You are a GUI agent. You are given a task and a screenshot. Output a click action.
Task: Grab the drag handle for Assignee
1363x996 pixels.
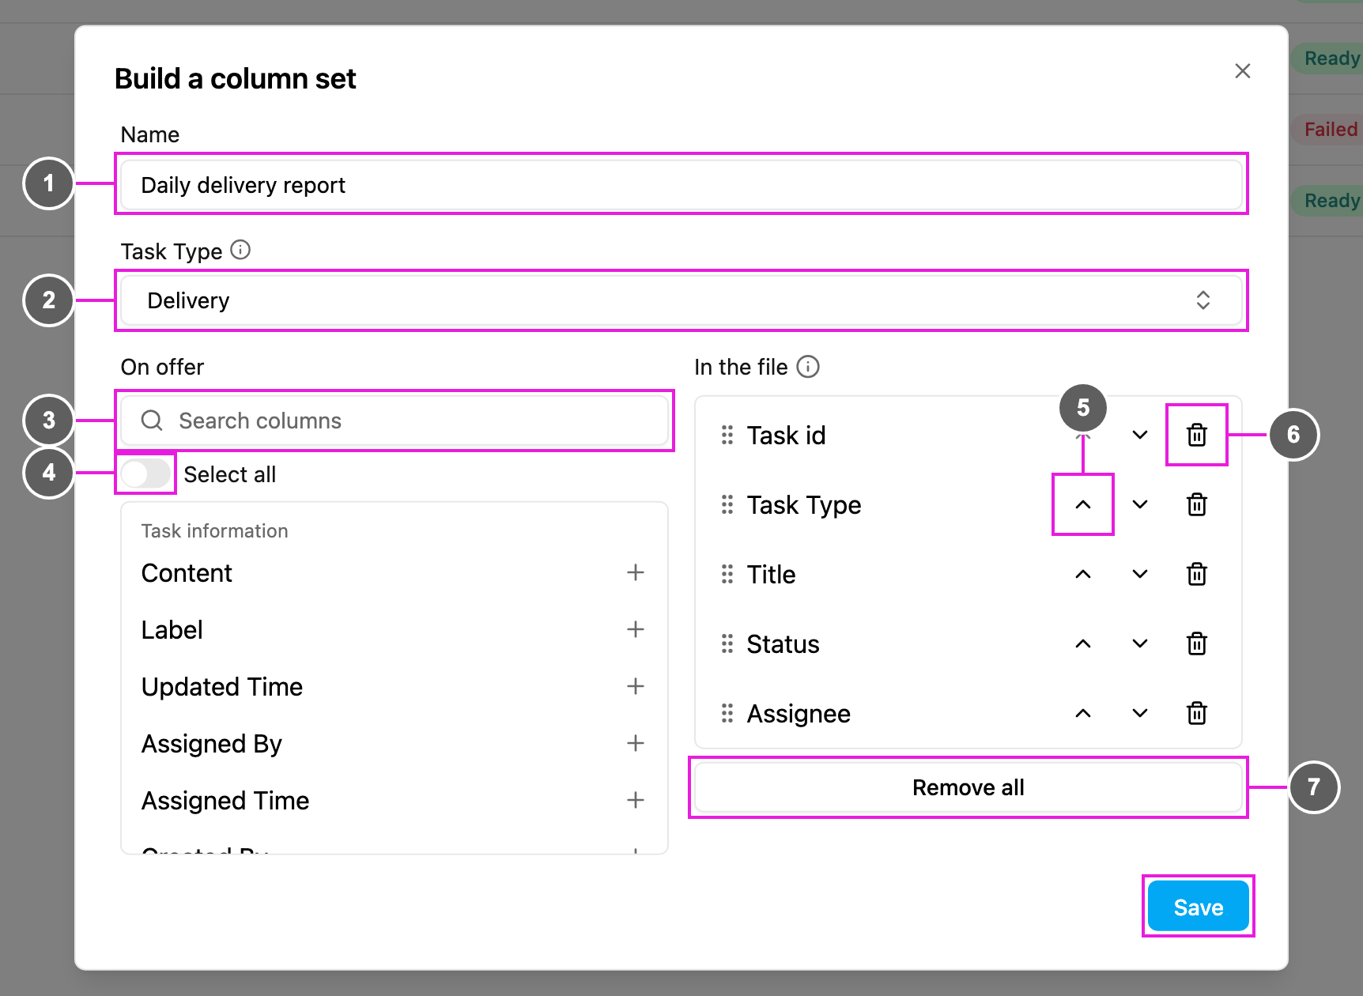coord(727,713)
